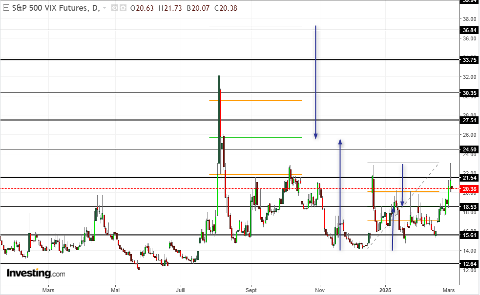The height and width of the screenshot is (295, 480).
Task: Click the Mai label on the time axis
Action: (115, 290)
